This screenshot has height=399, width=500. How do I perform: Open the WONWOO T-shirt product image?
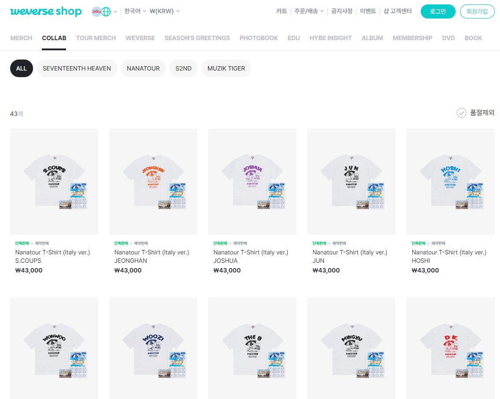coord(54,348)
